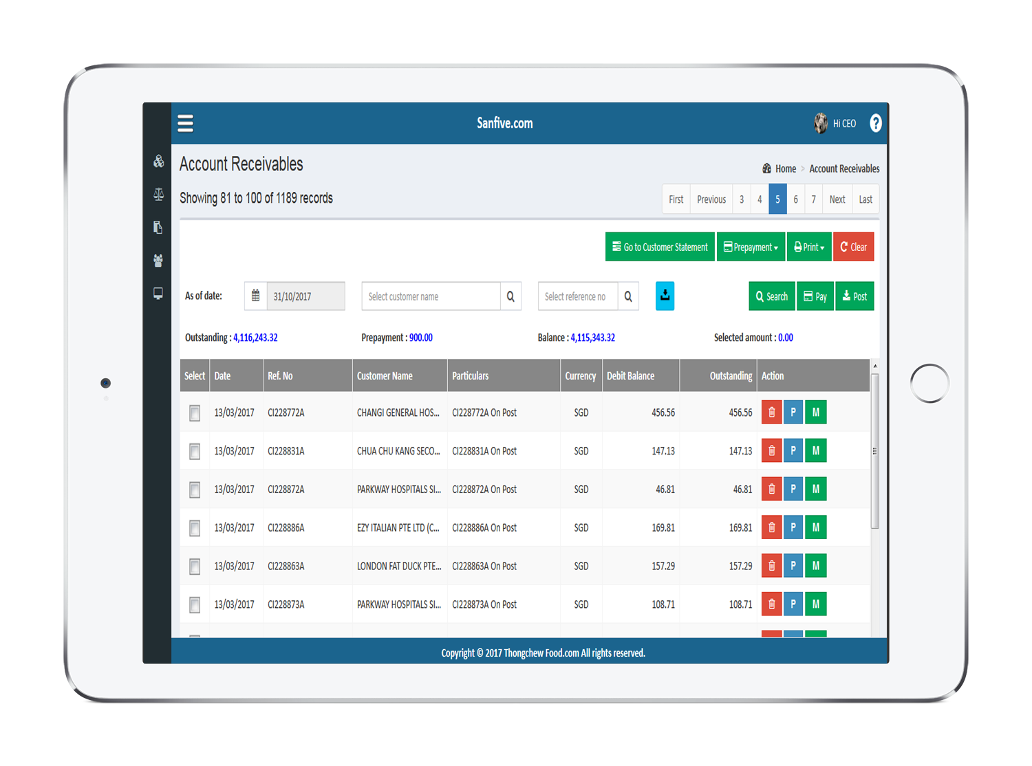Select checkbox for row CI228872A
This screenshot has height=766, width=1032.
click(195, 490)
